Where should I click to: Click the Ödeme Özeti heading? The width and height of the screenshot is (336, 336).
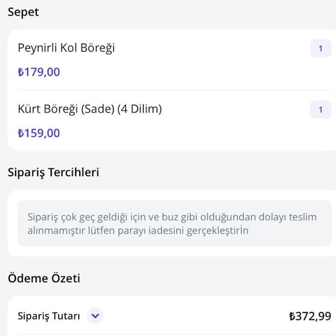[44, 278]
